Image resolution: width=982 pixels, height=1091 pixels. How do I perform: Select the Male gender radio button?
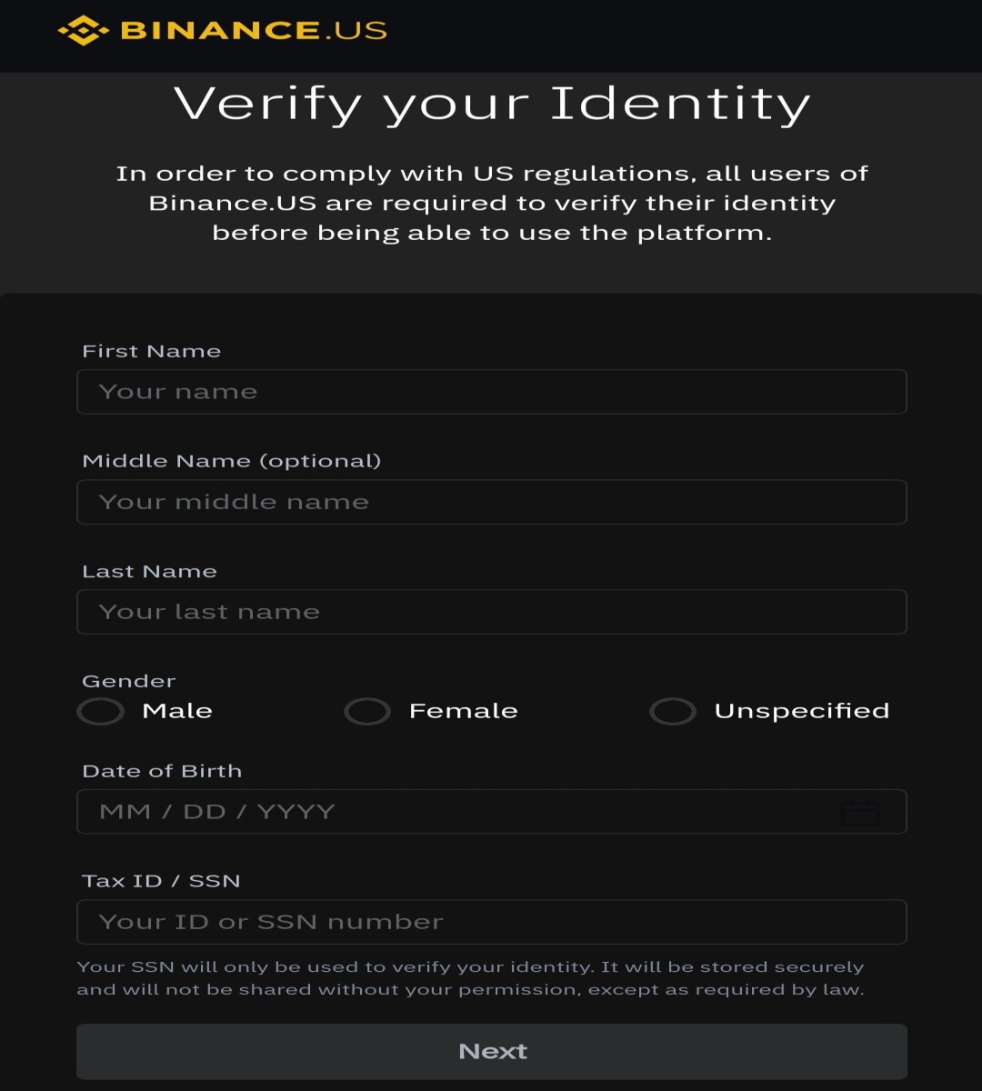click(x=101, y=711)
